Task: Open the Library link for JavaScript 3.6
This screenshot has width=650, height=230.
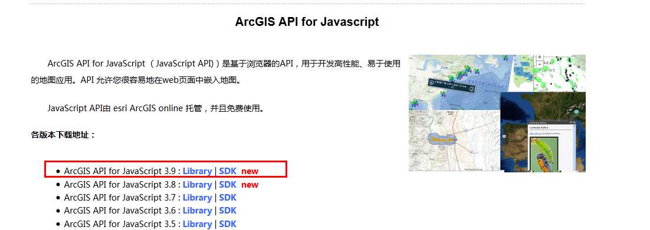Action: (198, 211)
